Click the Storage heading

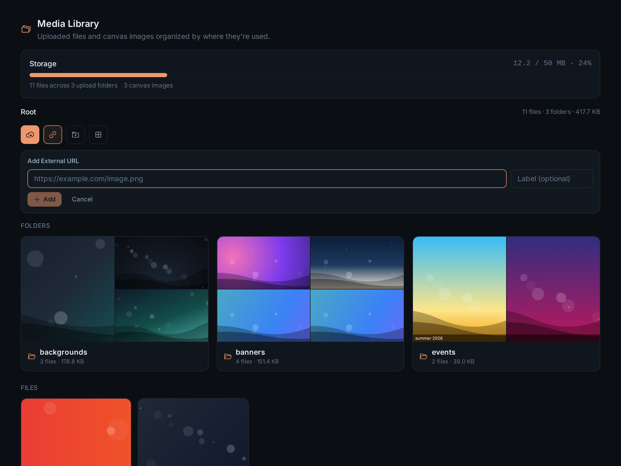click(43, 64)
